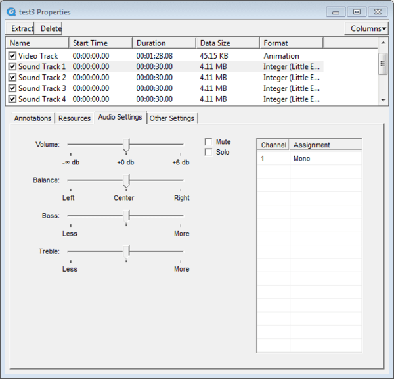Uncheck the Sound Track 4 checkbox

[12, 99]
